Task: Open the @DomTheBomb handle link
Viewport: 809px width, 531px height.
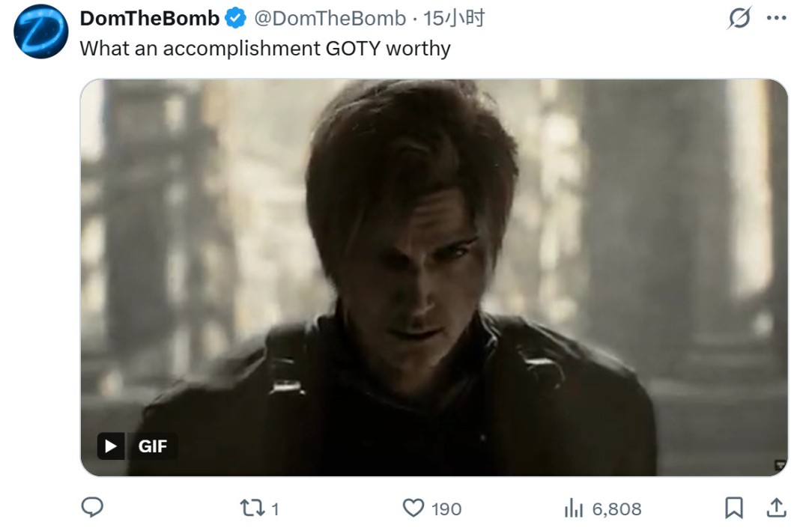Action: coord(331,18)
